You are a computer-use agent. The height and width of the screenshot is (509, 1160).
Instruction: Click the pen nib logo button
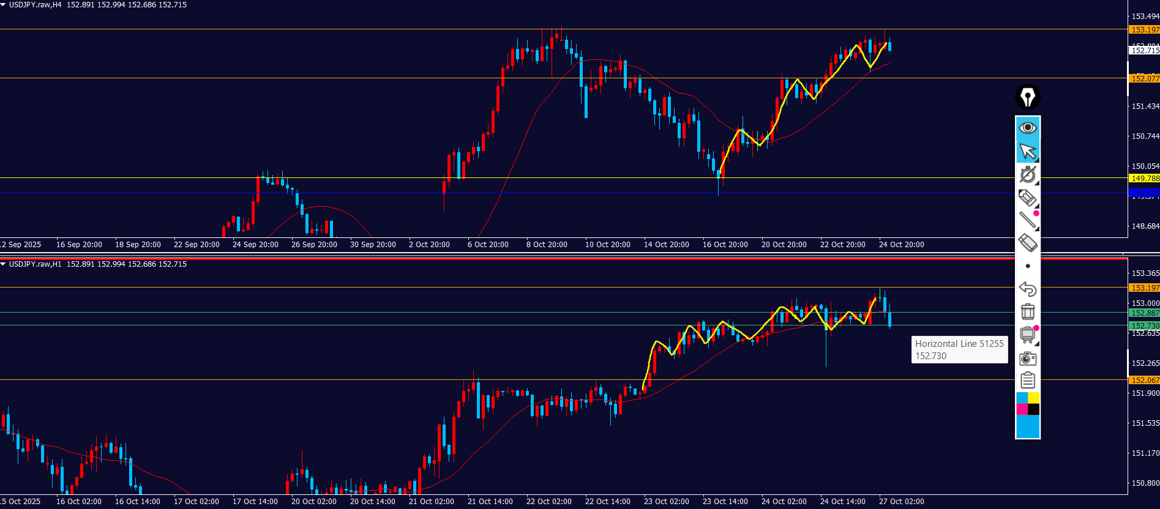coord(1028,97)
